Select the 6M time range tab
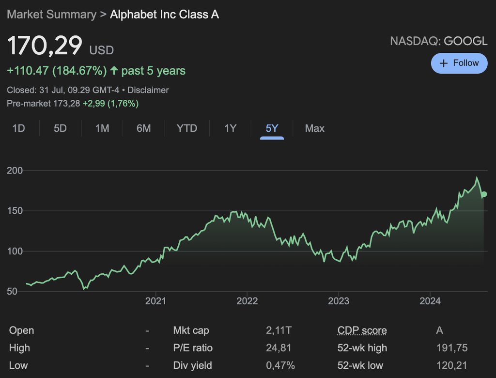This screenshot has height=378, width=496. 143,128
